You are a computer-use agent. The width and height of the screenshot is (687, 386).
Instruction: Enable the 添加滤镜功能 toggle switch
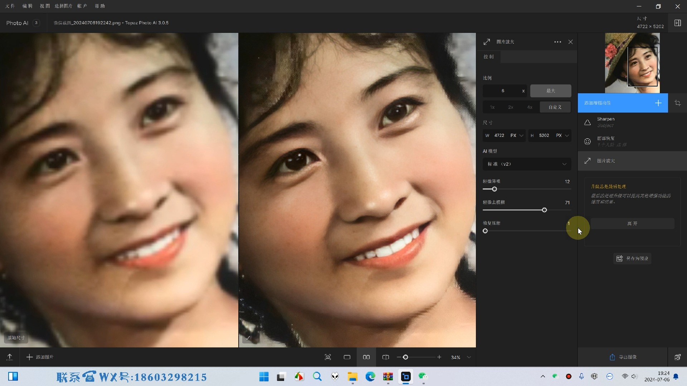[658, 102]
